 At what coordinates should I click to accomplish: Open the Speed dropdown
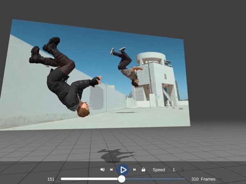(178, 170)
